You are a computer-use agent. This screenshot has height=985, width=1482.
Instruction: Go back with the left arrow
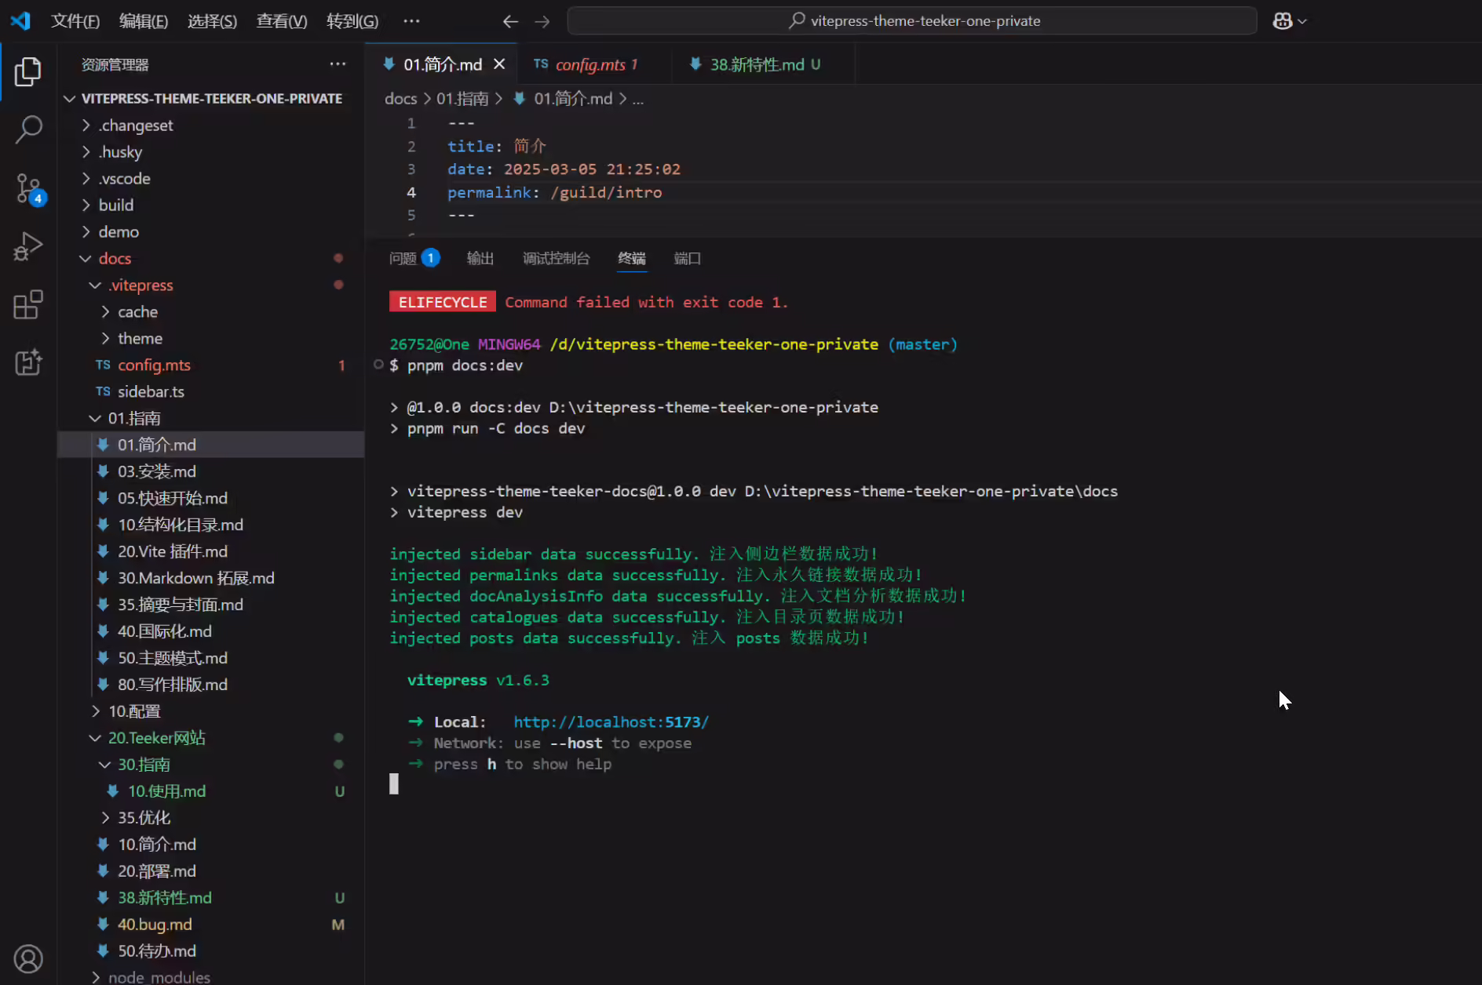[x=510, y=21]
